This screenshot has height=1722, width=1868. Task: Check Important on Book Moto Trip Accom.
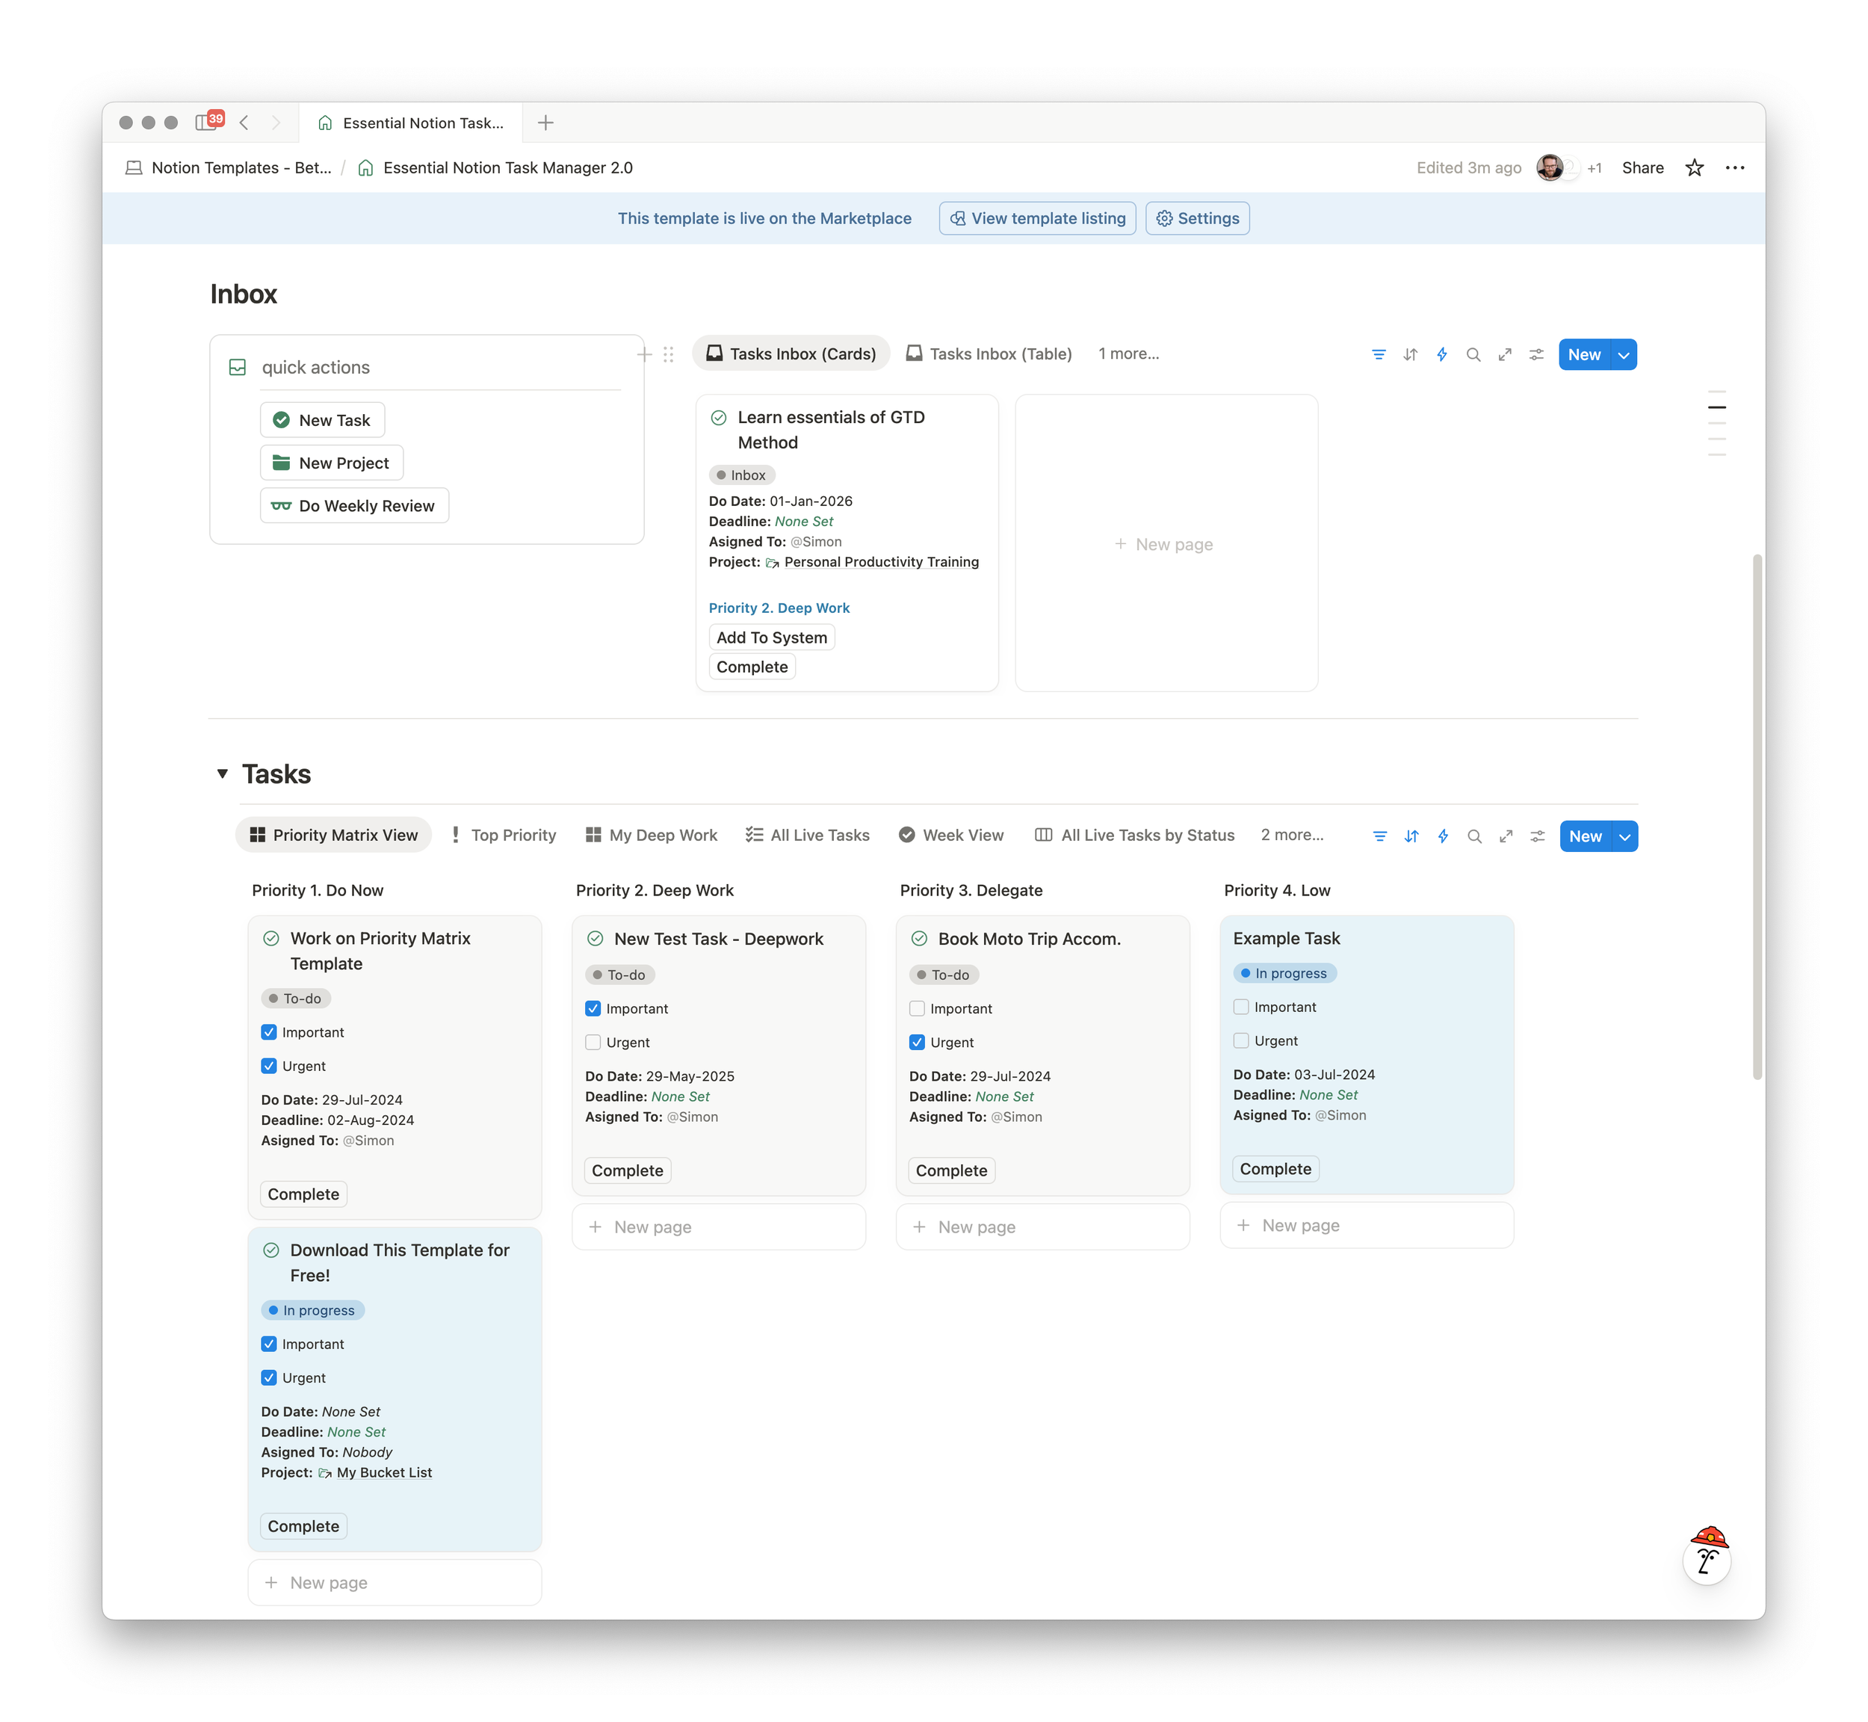917,1009
